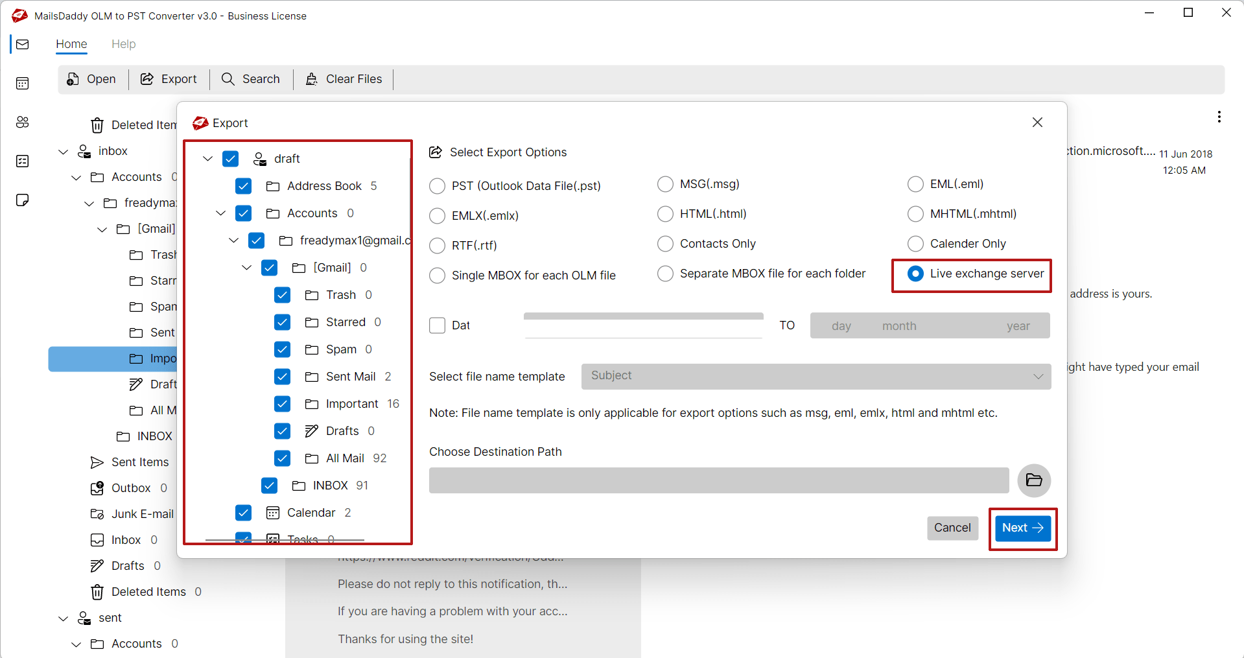Collapse the freadymax1@gmail node in export tree
The height and width of the screenshot is (658, 1244).
coord(233,241)
